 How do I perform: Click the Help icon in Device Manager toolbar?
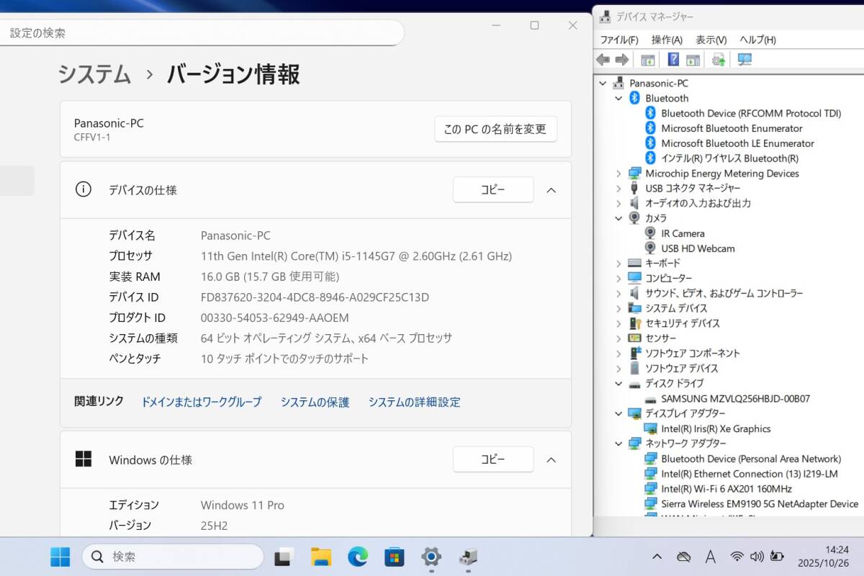(x=673, y=60)
